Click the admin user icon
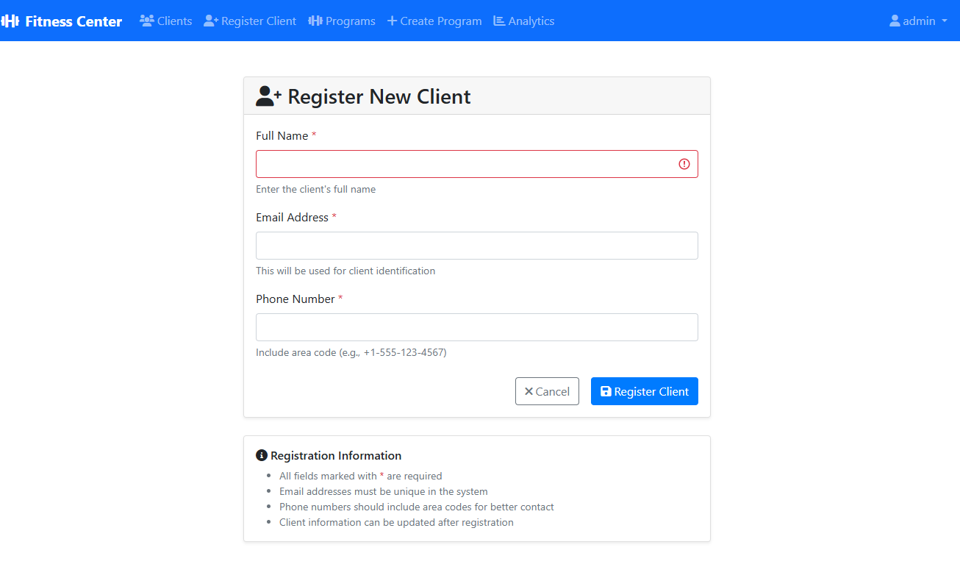The width and height of the screenshot is (960, 578). (895, 21)
